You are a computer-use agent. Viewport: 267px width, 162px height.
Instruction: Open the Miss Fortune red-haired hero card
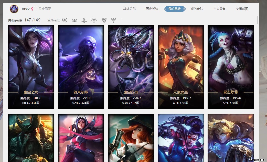click(131, 138)
